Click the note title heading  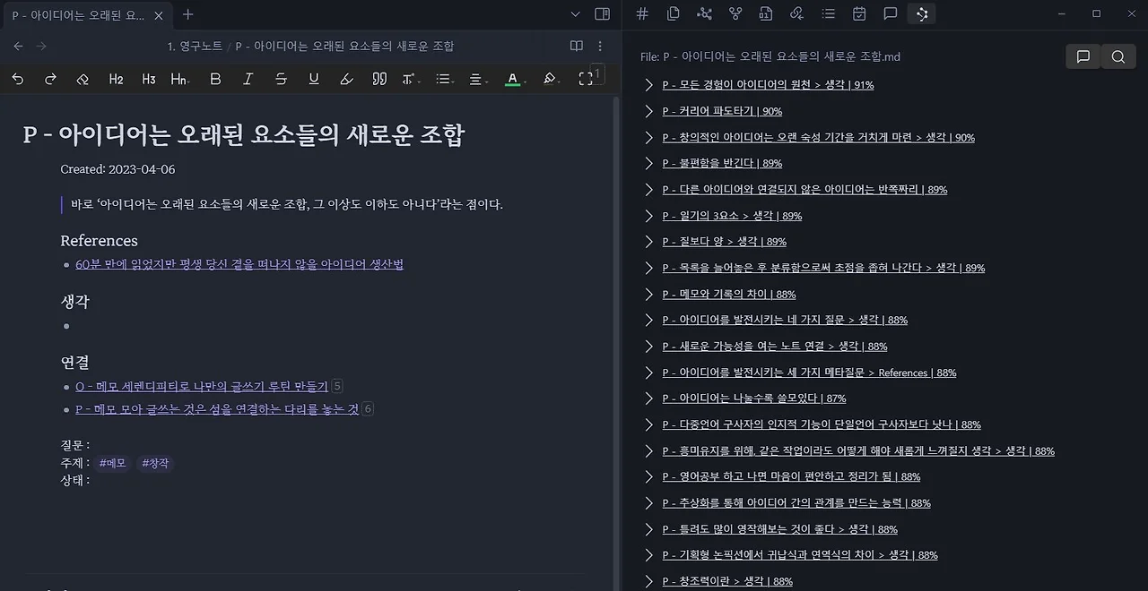(x=244, y=135)
